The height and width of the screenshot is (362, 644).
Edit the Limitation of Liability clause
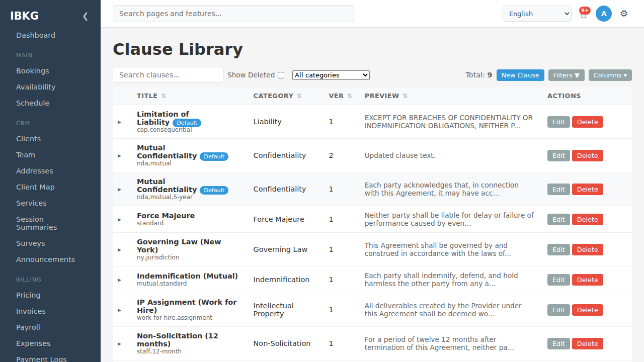(x=558, y=122)
